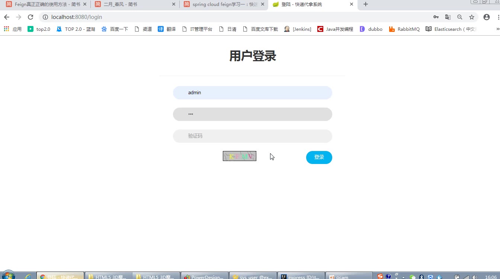Select the 登陆 - 快递代拿系统 tab
Image resolution: width=500 pixels, height=279 pixels.
(x=312, y=4)
